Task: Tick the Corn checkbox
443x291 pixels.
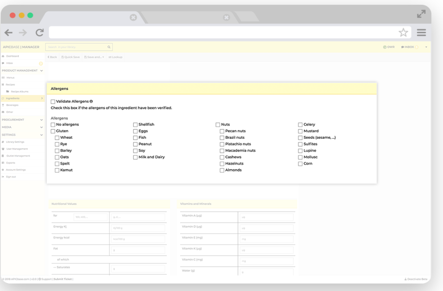Action: point(300,164)
